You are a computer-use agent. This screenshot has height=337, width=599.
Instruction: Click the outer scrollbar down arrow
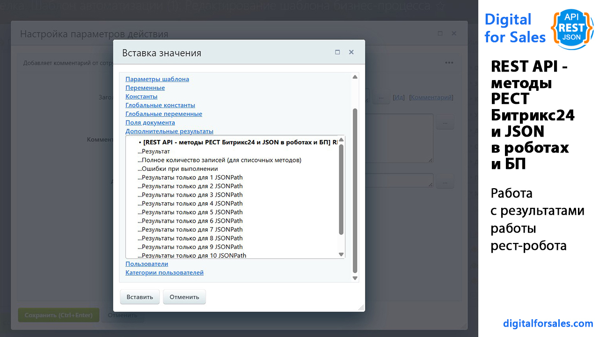pyautogui.click(x=355, y=278)
